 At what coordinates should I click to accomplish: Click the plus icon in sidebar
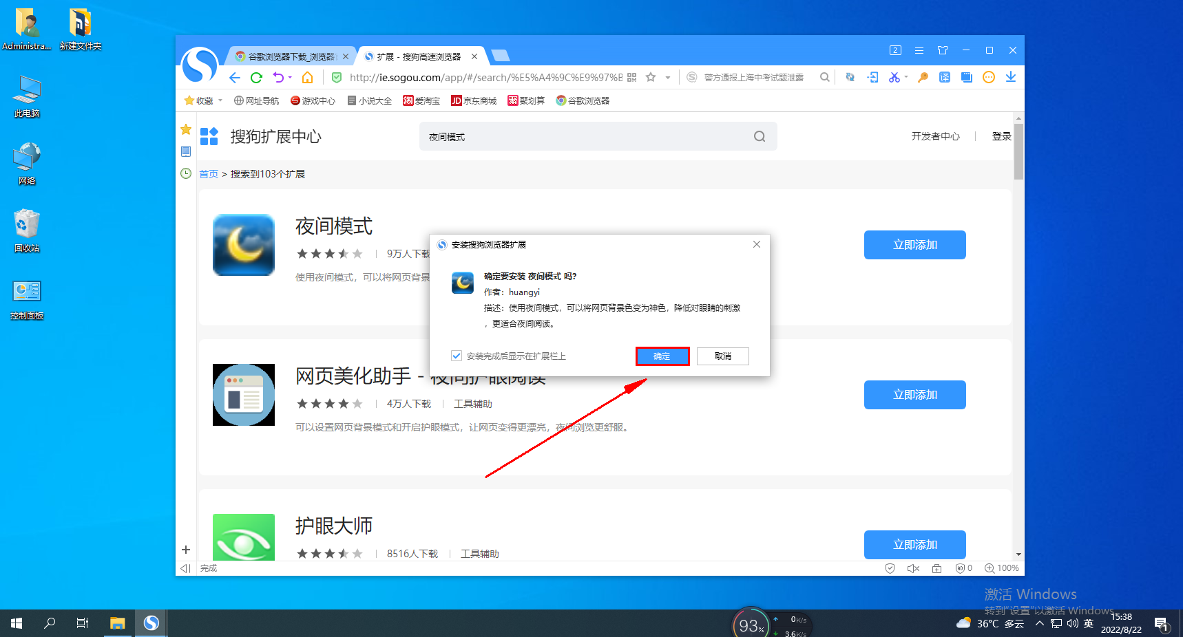186,550
